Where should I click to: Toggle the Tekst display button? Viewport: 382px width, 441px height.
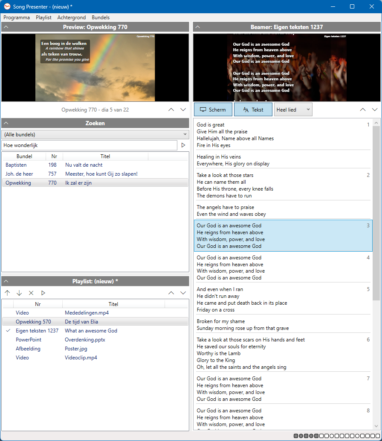click(253, 109)
